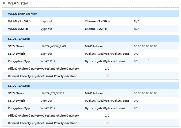The width and height of the screenshot is (181, 128).
Task: Click MAC Adresa label in SSID2
Action: [x=94, y=93]
